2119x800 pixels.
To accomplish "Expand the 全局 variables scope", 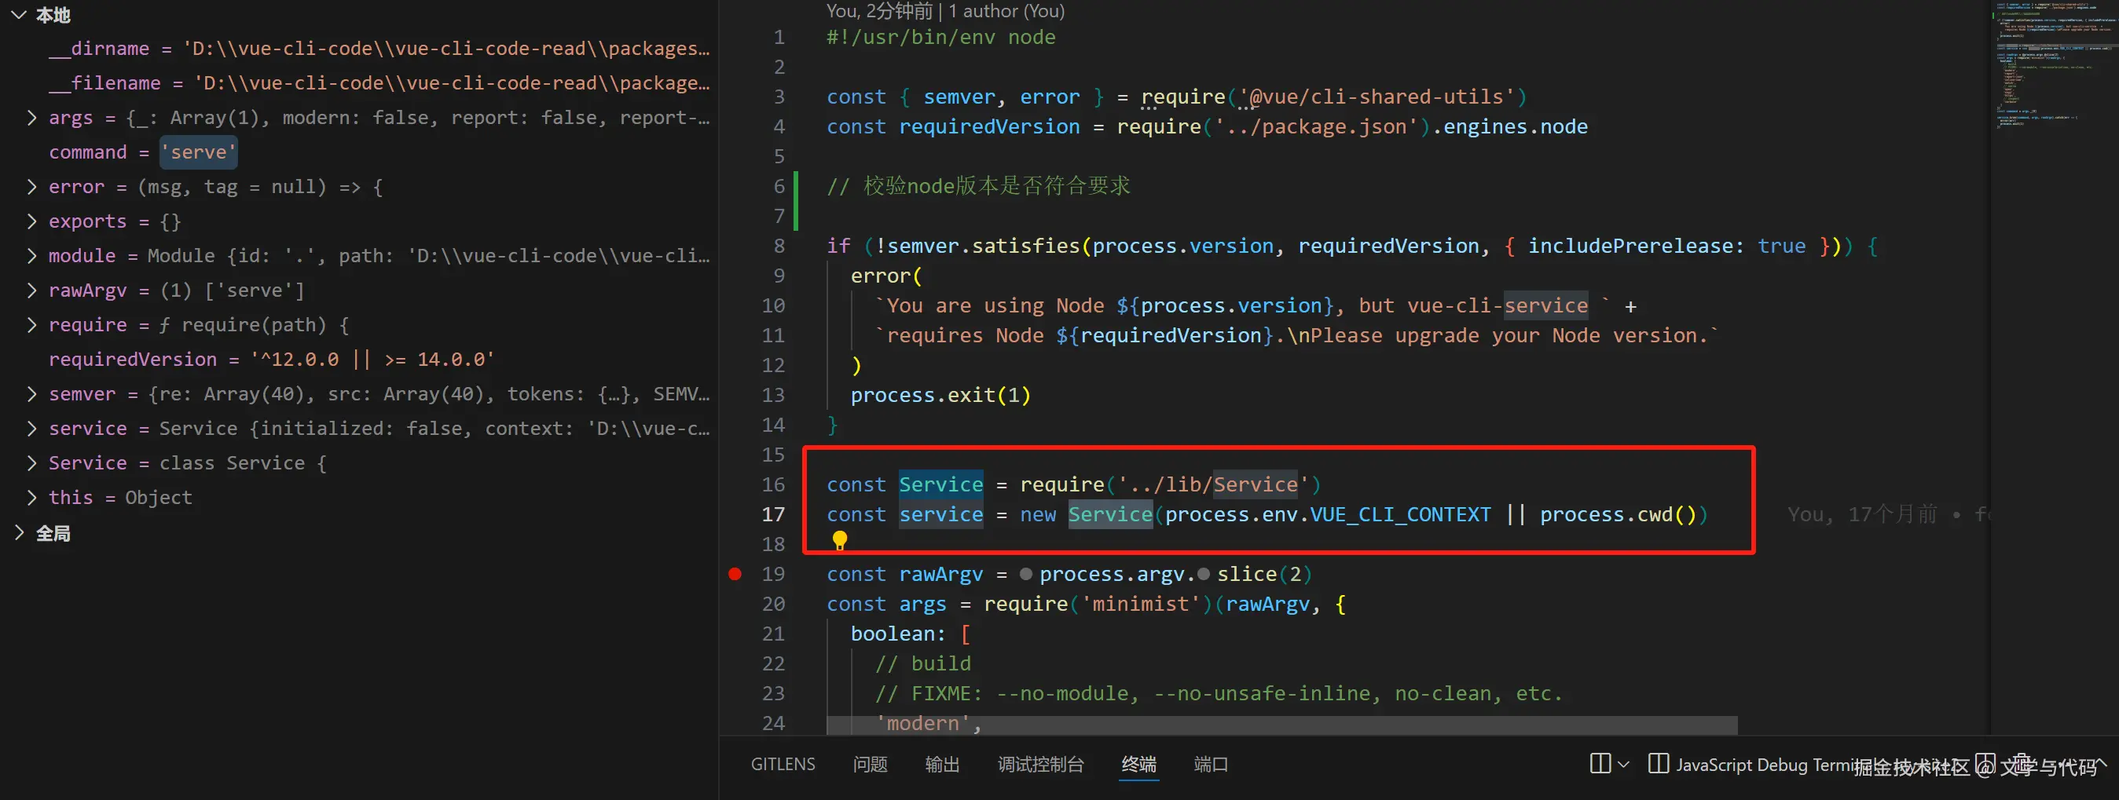I will (19, 533).
